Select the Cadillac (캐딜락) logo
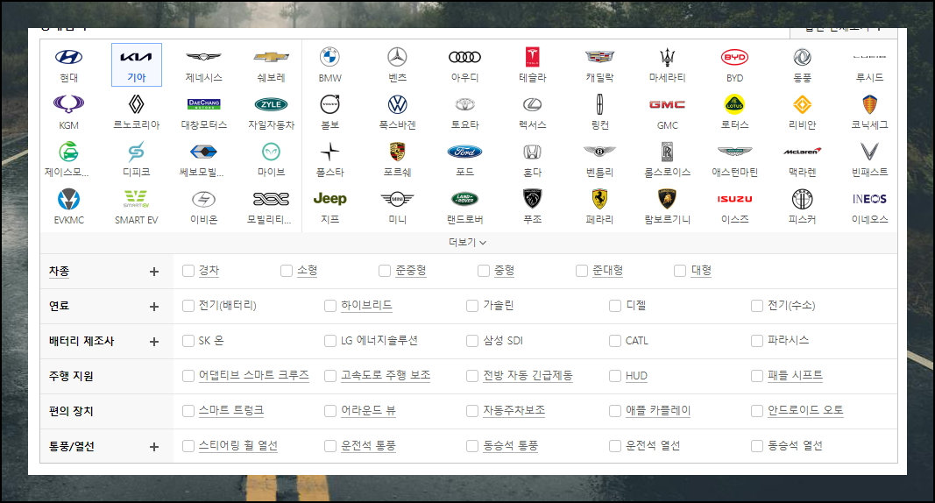This screenshot has width=935, height=503. click(600, 57)
